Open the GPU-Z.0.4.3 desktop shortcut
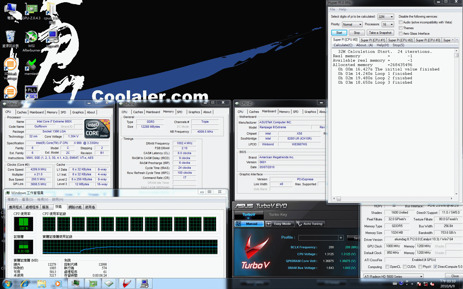Screen dimensions: 463x289 (31, 11)
